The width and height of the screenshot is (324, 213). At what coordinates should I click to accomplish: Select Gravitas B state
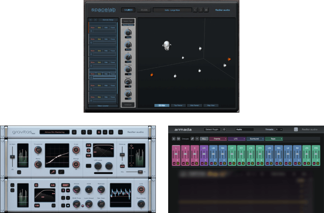pyautogui.click(x=111, y=132)
